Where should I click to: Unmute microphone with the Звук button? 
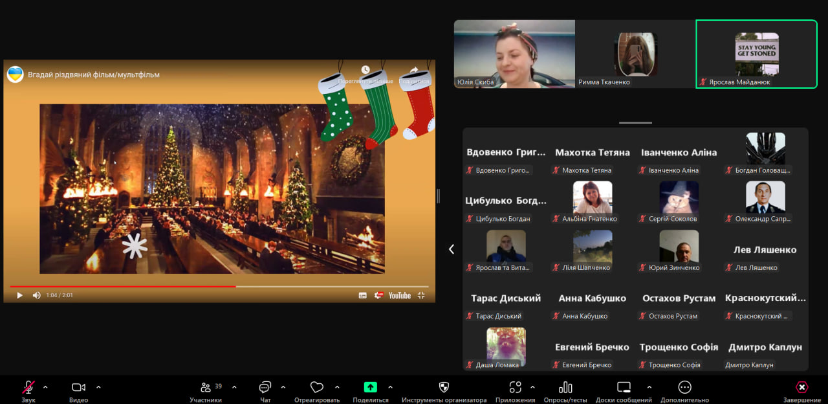click(x=28, y=391)
